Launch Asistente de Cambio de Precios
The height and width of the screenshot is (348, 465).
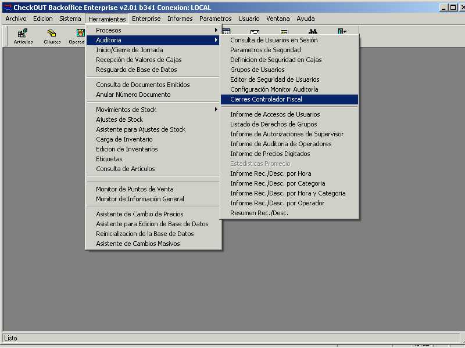(153, 214)
